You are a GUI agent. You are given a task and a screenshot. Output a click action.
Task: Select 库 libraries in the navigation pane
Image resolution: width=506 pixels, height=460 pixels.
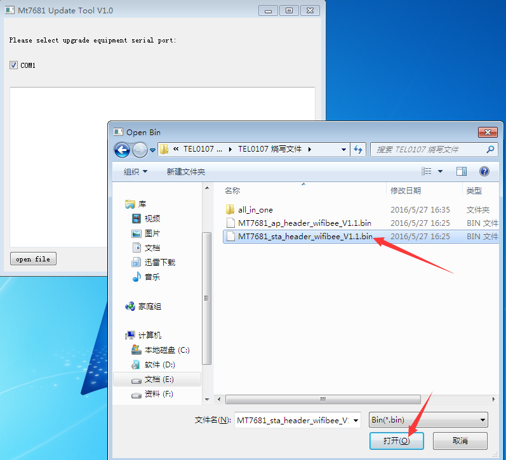pos(135,204)
